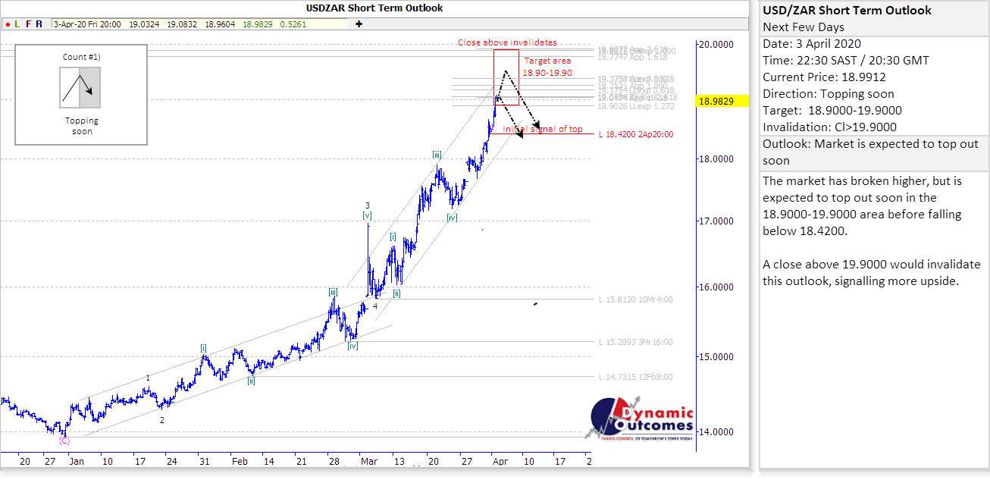Select the L 15.2093 3Mr16:00 level label
The width and height of the screenshot is (990, 486).
point(635,342)
